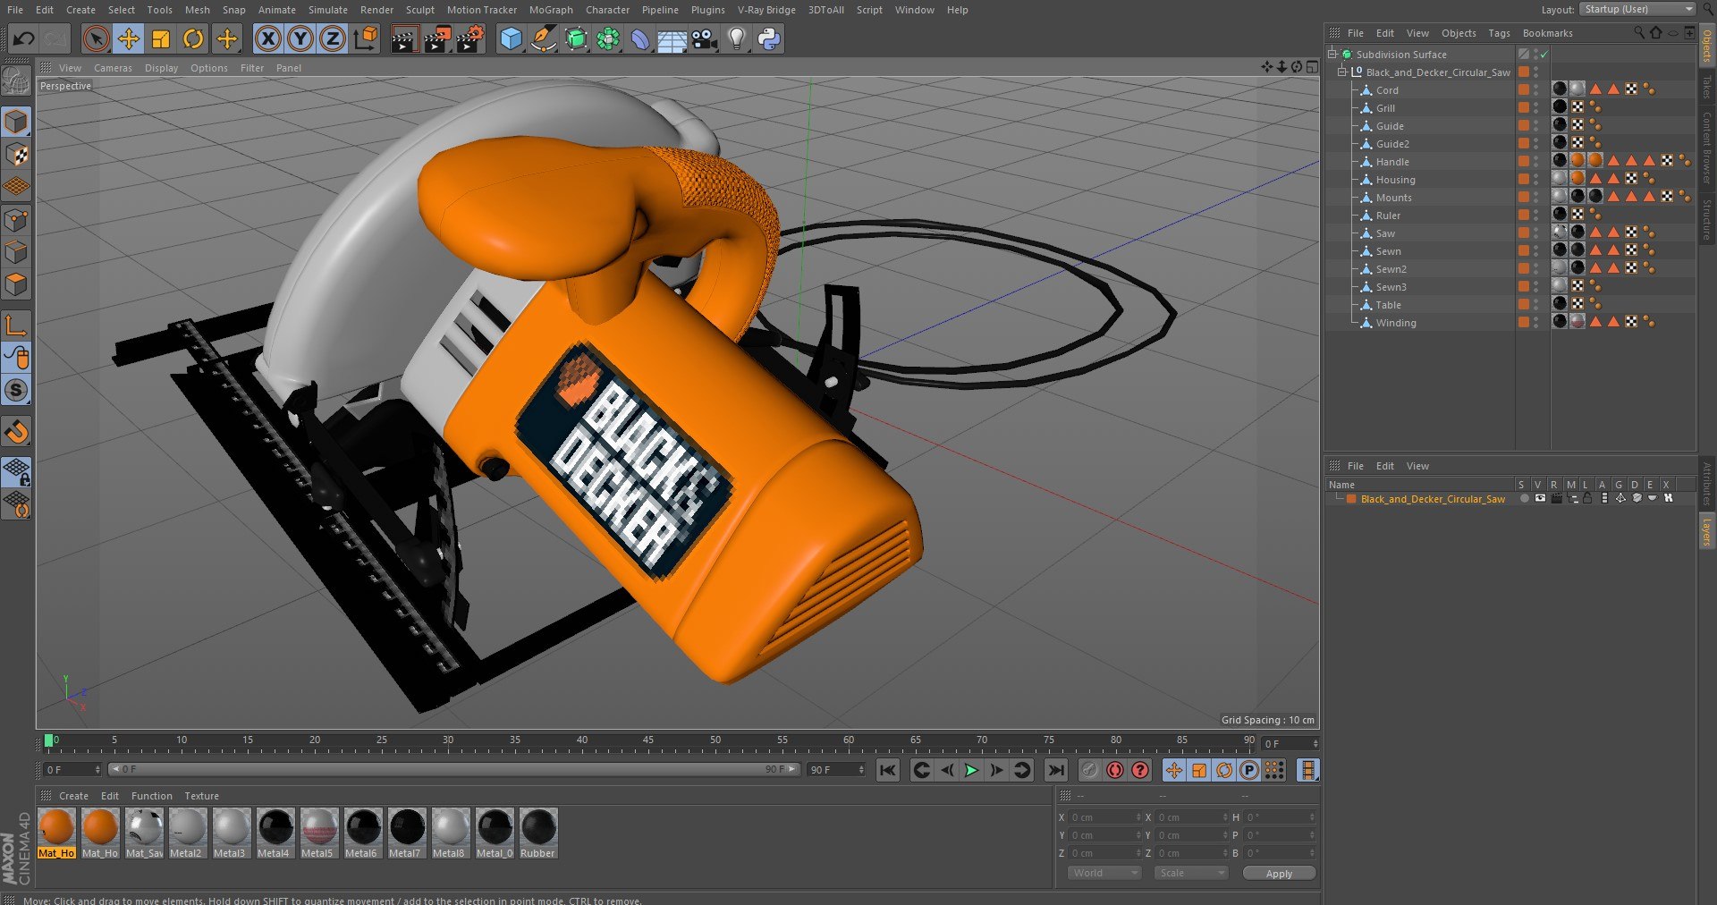Toggle layer visibility for Black_and_Decker_Circular_Saw
This screenshot has width=1717, height=905.
(1539, 498)
